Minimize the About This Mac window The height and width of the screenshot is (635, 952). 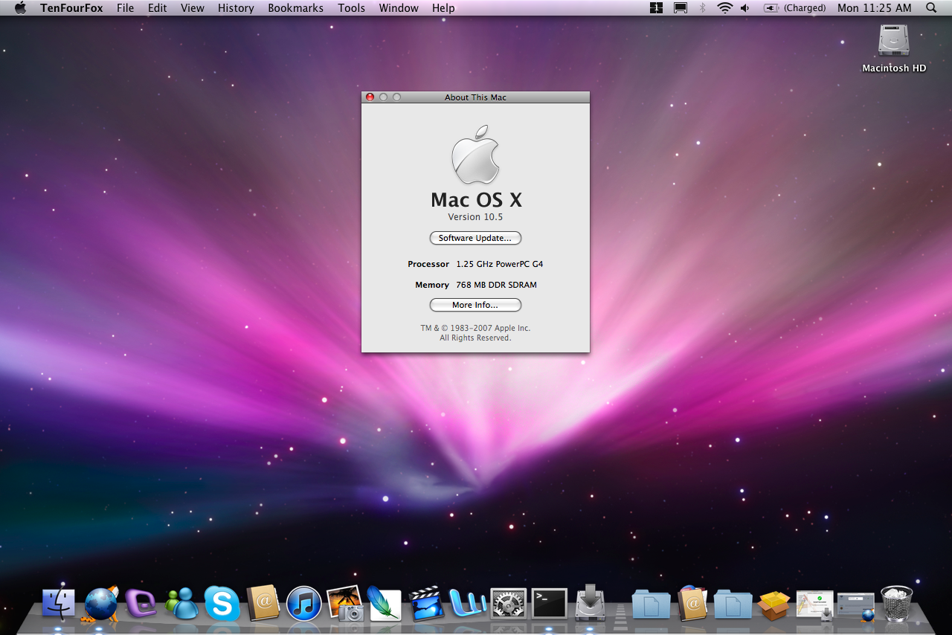pos(383,97)
